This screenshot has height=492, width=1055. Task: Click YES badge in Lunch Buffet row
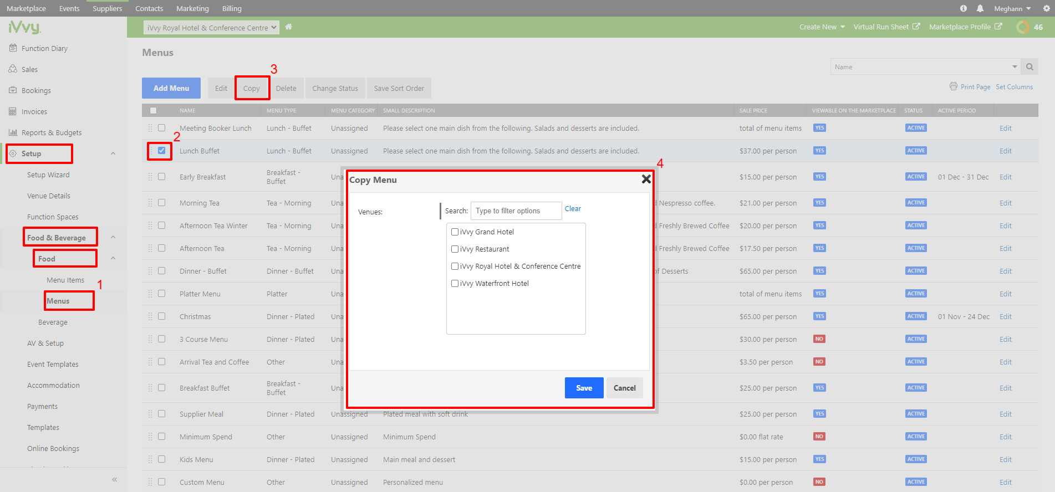coord(819,151)
